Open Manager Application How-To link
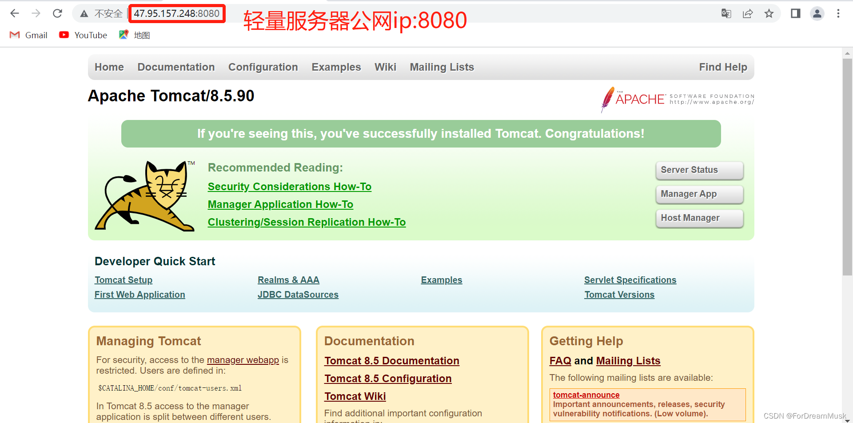The image size is (853, 423). 280,204
